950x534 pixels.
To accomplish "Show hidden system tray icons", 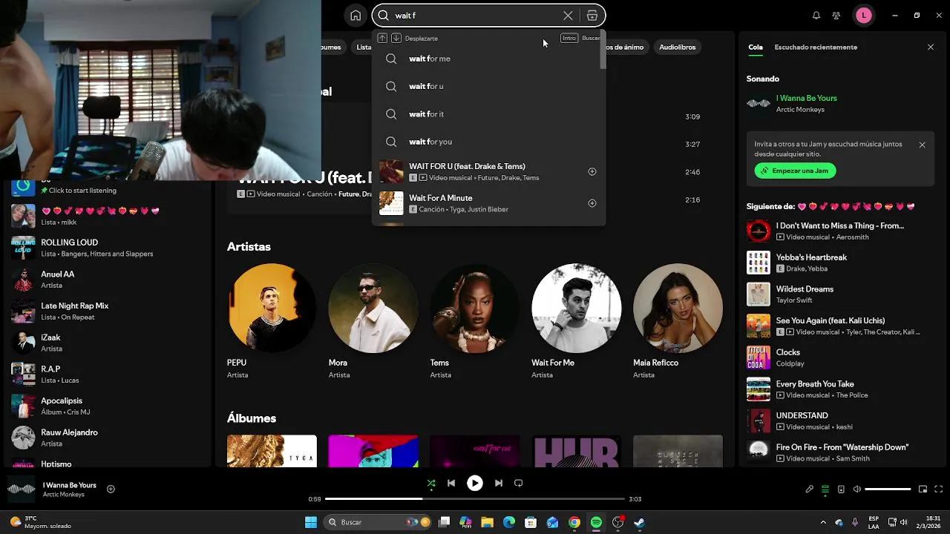I will tap(825, 522).
